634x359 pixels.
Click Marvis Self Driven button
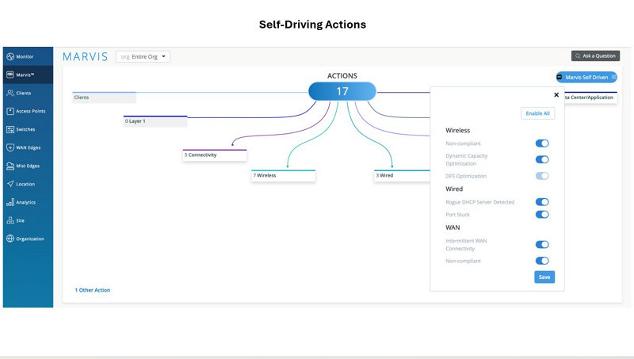(x=586, y=77)
